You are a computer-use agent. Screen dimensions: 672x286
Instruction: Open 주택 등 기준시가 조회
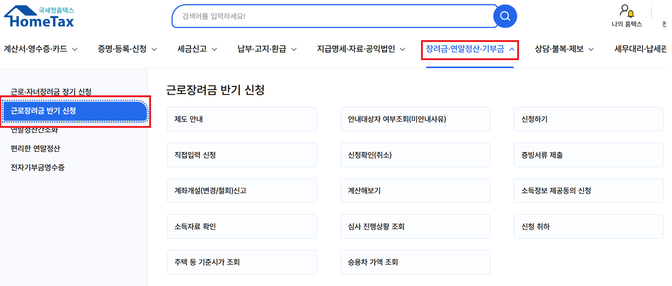(242, 262)
